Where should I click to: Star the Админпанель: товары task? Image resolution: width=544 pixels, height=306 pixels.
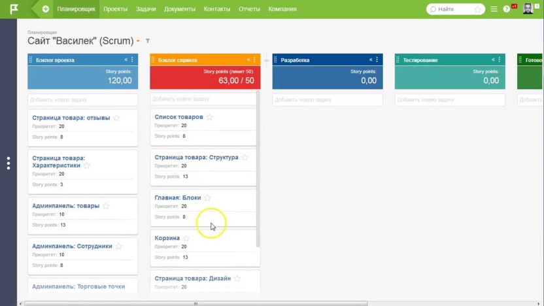pyautogui.click(x=106, y=206)
